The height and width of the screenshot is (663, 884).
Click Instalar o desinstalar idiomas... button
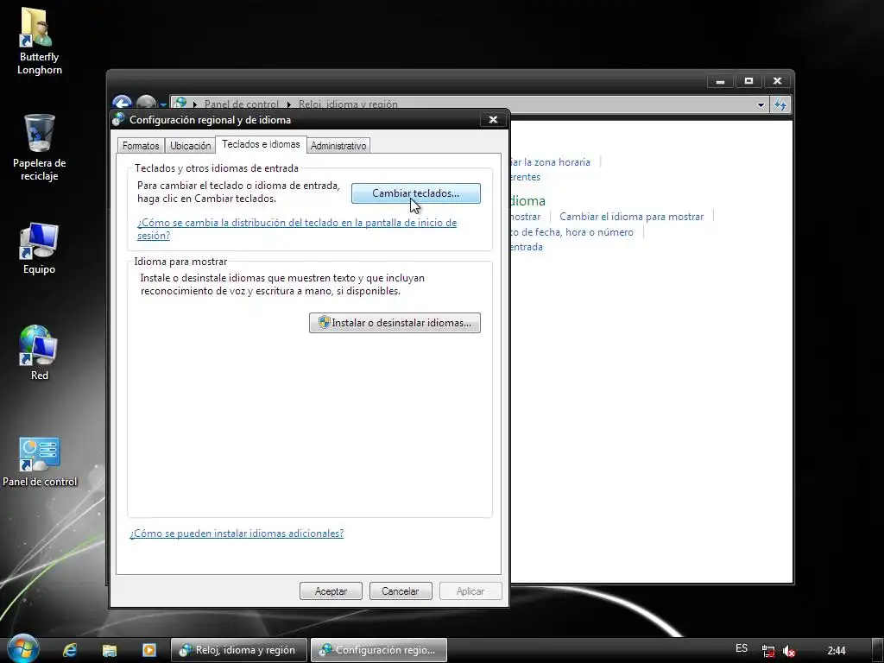pos(395,323)
